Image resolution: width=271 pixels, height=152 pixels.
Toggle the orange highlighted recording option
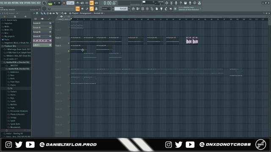click(91, 3)
